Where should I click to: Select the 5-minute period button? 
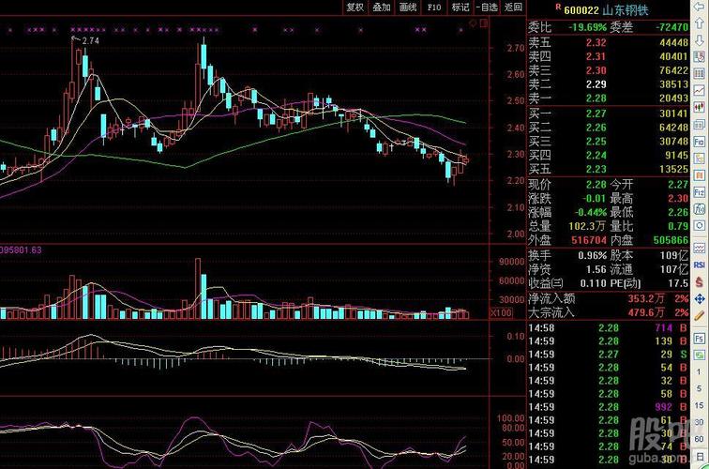[x=699, y=388]
